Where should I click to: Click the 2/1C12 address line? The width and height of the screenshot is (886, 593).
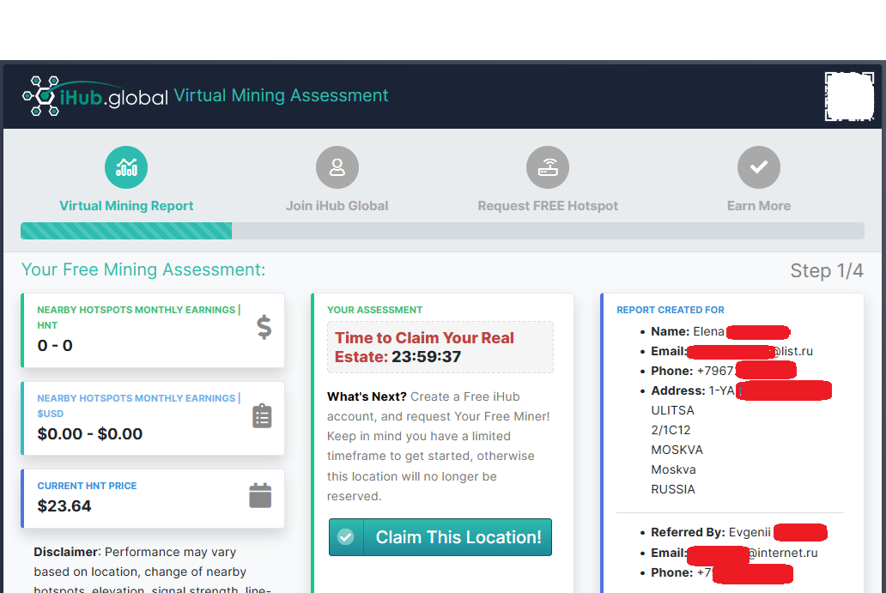[671, 430]
